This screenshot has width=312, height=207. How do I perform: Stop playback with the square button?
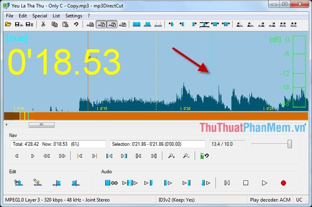(x=246, y=183)
